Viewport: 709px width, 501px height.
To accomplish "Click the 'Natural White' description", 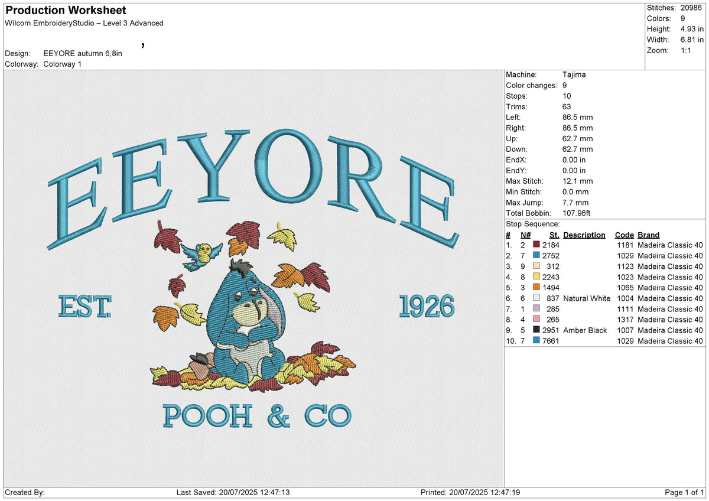I will (587, 298).
